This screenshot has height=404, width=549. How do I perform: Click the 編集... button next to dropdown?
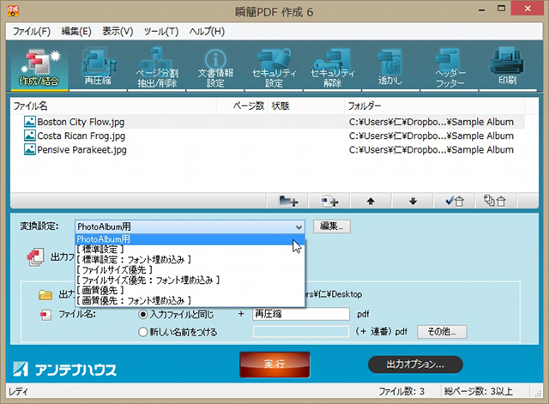332,226
